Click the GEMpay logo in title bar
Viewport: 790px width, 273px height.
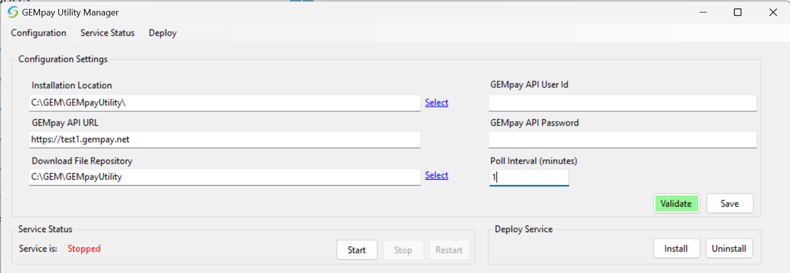click(x=13, y=12)
